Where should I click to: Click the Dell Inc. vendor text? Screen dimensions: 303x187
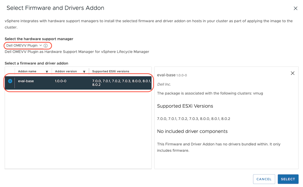pyautogui.click(x=164, y=84)
